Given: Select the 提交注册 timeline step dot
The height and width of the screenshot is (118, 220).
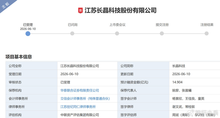Looking at the screenshot, I should 162,33.
